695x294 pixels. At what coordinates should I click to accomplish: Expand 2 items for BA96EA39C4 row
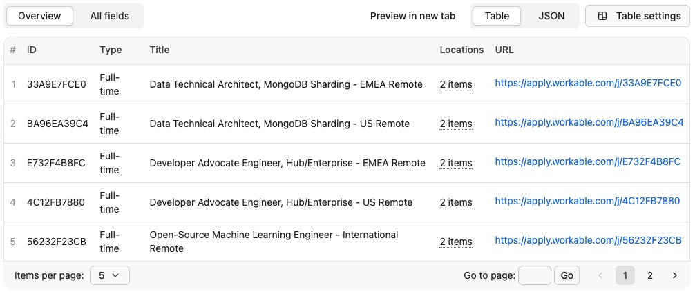click(x=456, y=124)
